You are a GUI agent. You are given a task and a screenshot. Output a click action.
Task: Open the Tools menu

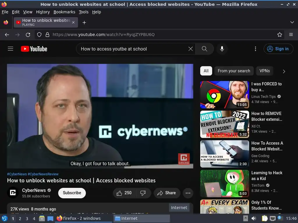(84, 12)
